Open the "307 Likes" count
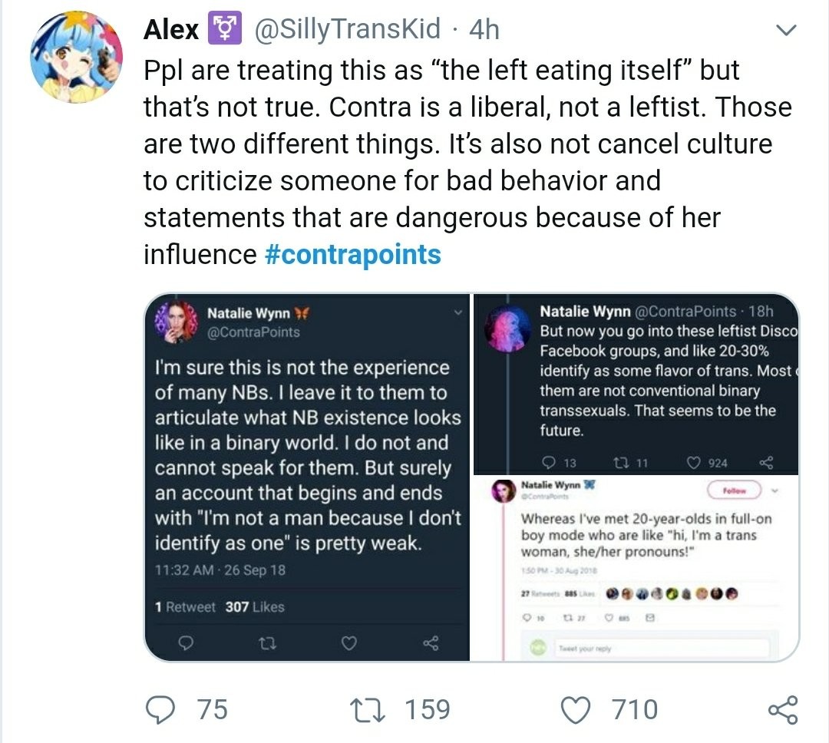This screenshot has width=829, height=743. point(255,607)
